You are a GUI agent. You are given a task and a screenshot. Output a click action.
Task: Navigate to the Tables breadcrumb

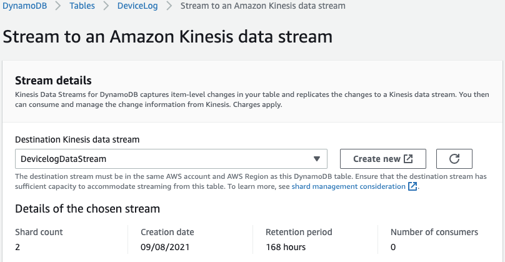tap(82, 6)
